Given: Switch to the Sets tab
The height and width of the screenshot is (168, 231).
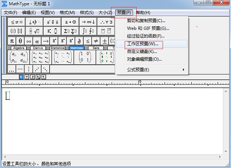Looking at the screenshot, I should point(96,48).
